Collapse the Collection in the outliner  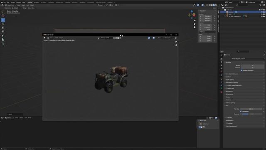tap(223, 10)
